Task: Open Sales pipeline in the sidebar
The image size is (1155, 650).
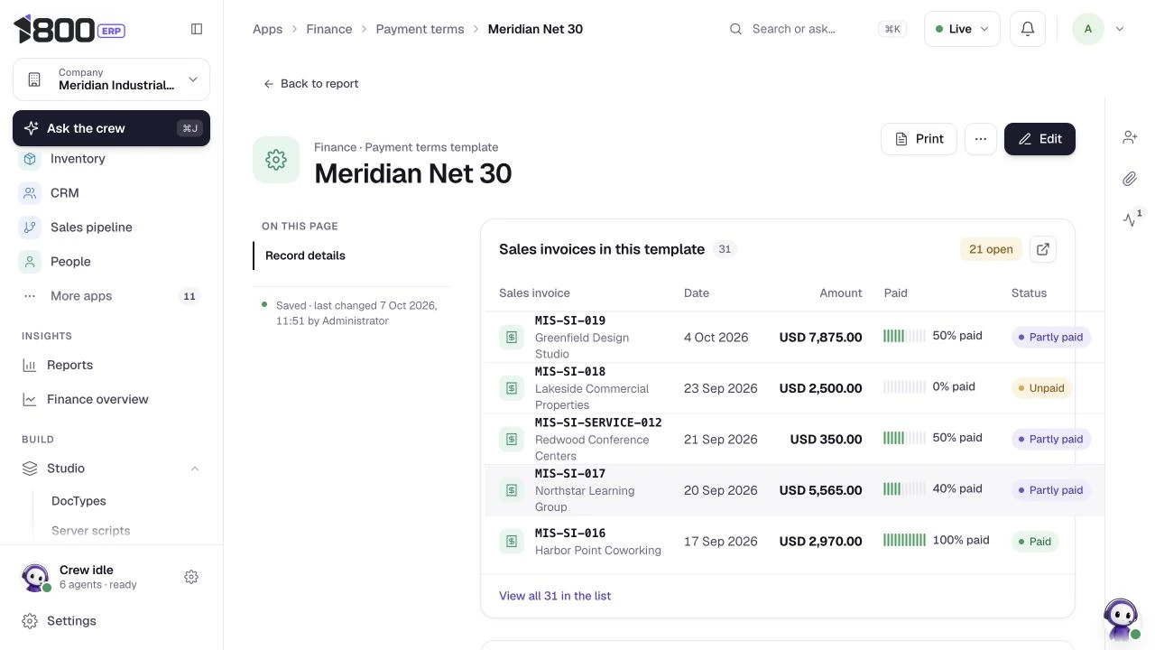Action: (111, 227)
